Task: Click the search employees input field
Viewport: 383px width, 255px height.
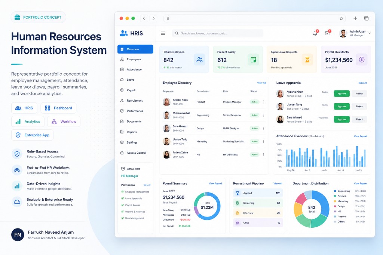Action: (218, 33)
